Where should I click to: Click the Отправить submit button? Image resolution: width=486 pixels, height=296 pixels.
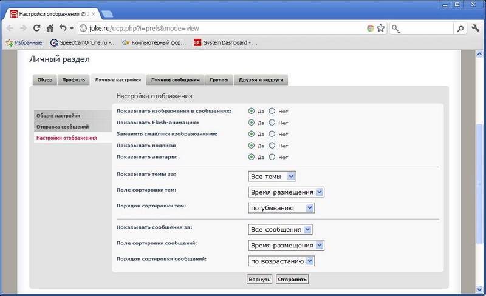[292, 279]
